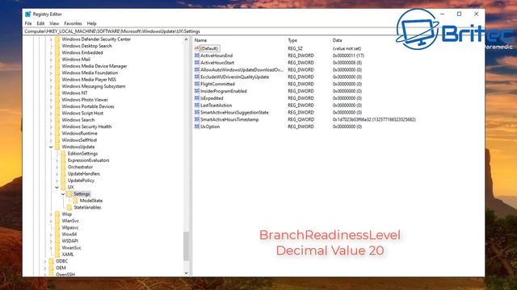
Task: Expand the ODBC tree node
Action: click(x=45, y=261)
